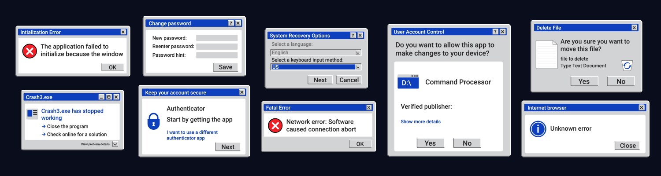
Task: Click Close the program option
Action: [x=67, y=126]
